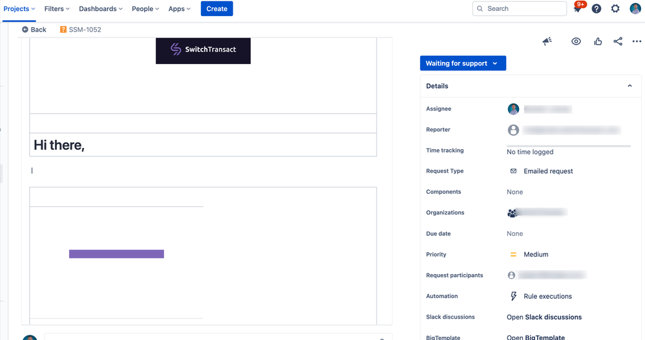Click the SwitchTransact logo banner

tap(203, 50)
